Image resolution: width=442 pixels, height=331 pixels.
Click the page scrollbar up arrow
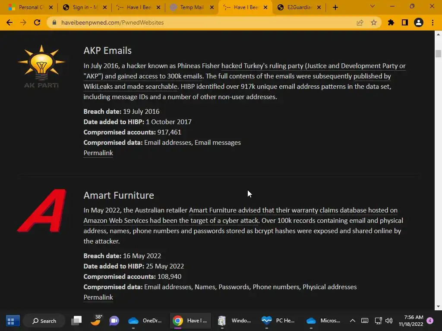coord(438,34)
